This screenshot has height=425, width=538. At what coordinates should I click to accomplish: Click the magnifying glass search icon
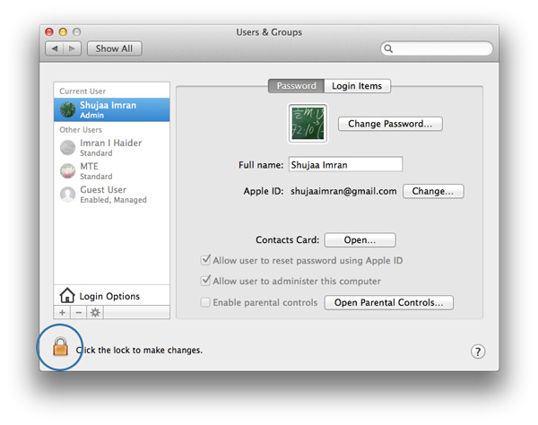(388, 48)
